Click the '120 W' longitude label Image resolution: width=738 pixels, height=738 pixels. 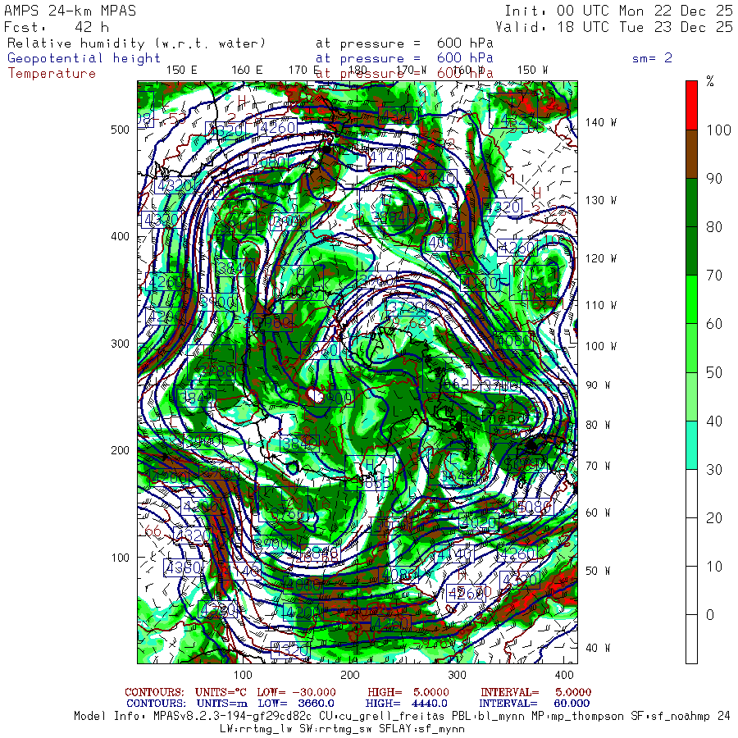[600, 259]
